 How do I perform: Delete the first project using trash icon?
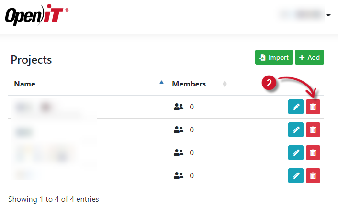[x=313, y=107]
